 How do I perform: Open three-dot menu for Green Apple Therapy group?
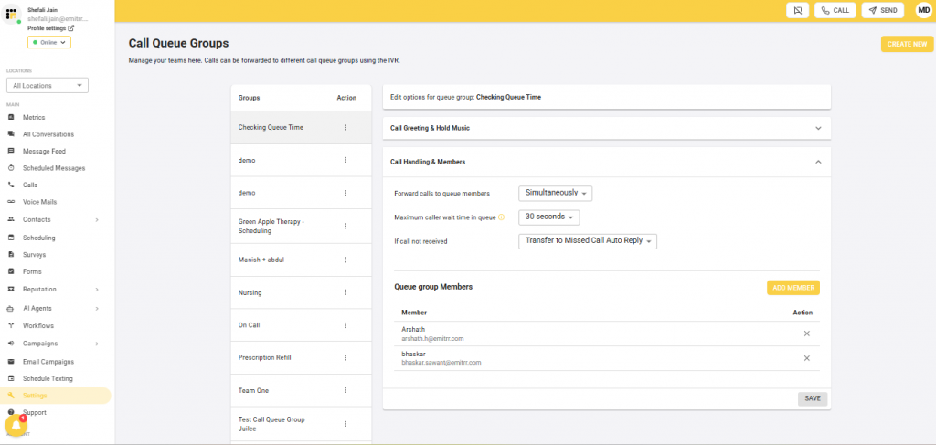point(346,226)
